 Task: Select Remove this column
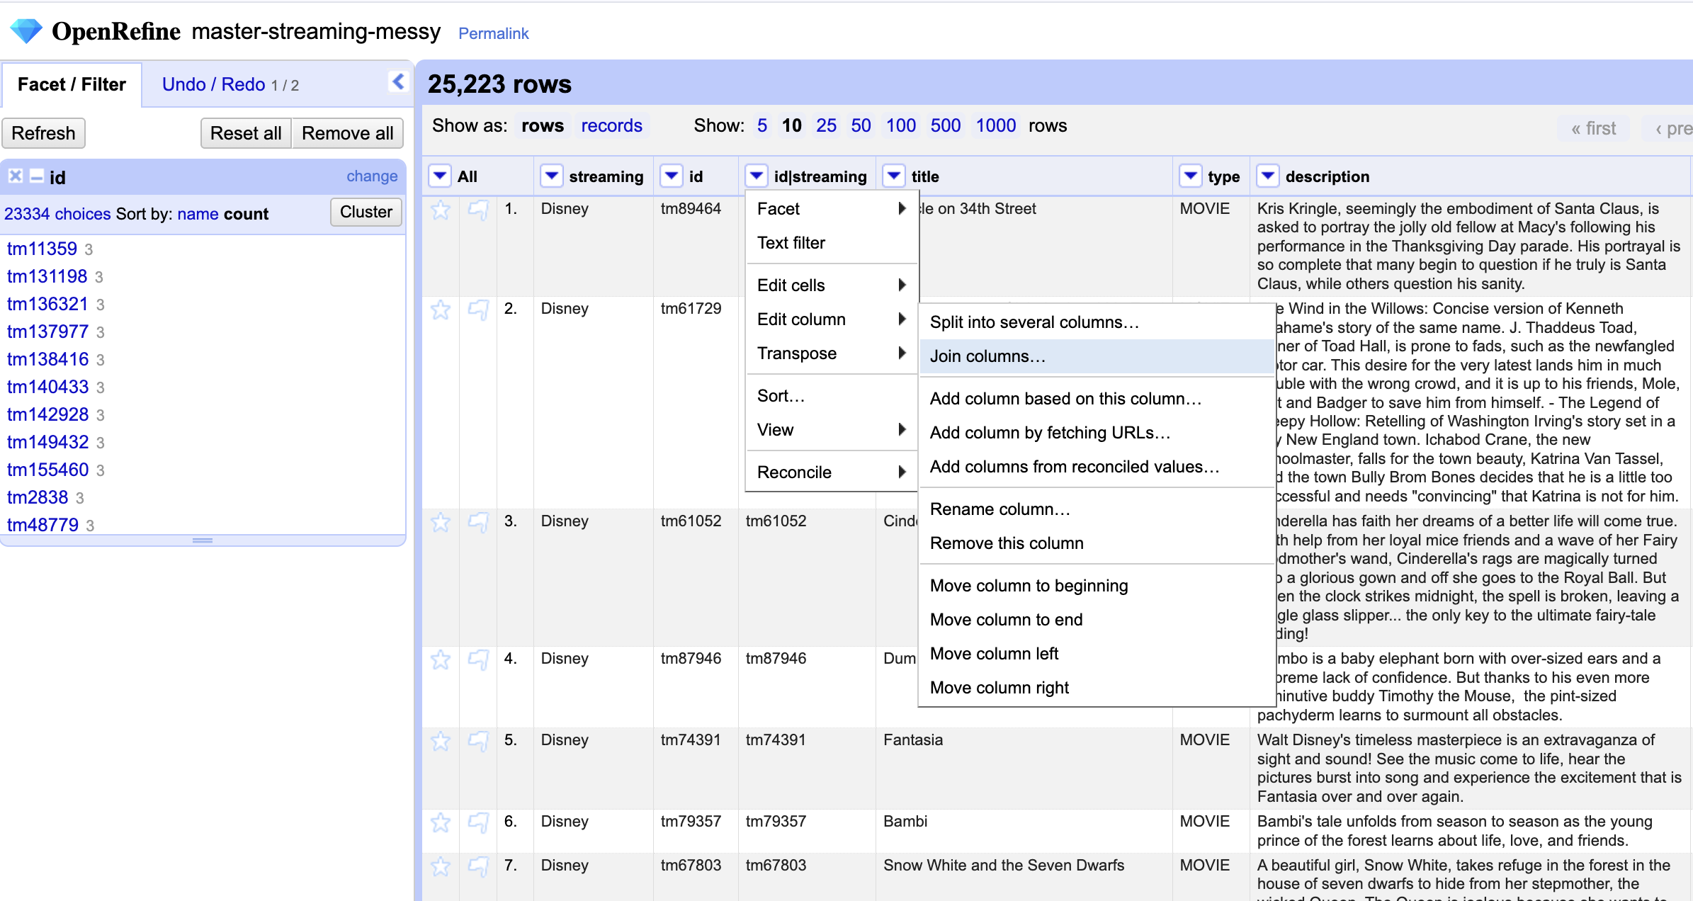(x=1096, y=543)
